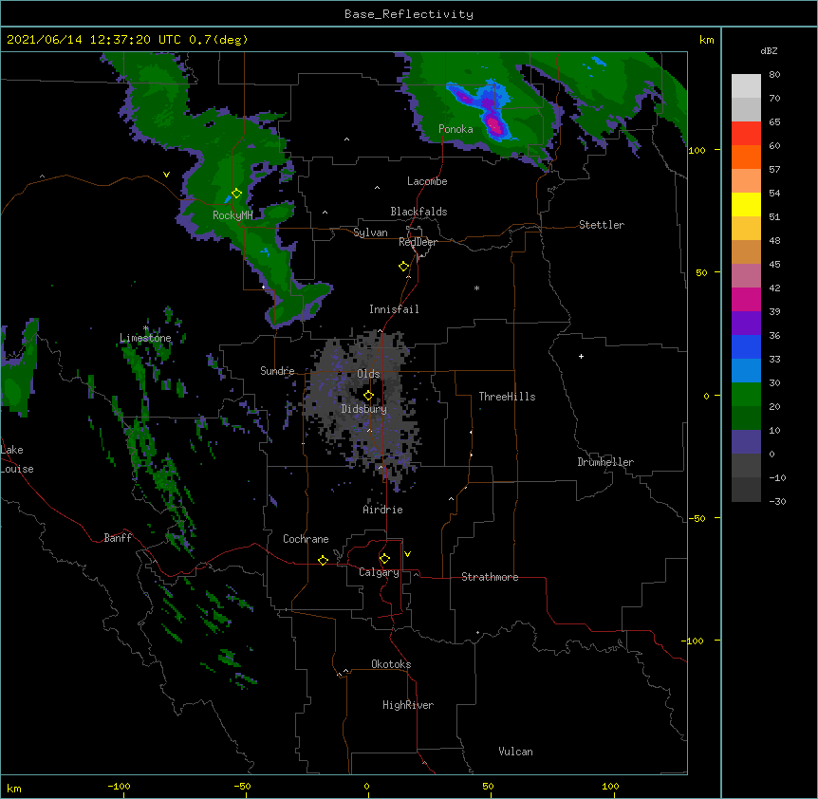Click the yellow V marker northwest of RockyMH
Image resolution: width=818 pixels, height=799 pixels.
pos(166,175)
